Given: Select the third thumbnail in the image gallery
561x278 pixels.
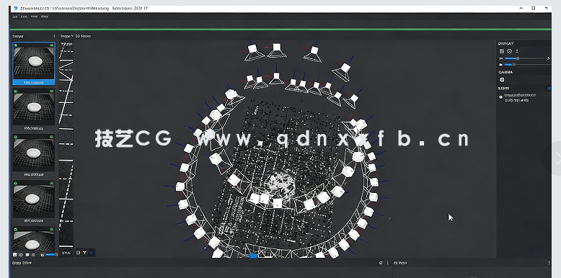Looking at the screenshot, I should (x=34, y=155).
